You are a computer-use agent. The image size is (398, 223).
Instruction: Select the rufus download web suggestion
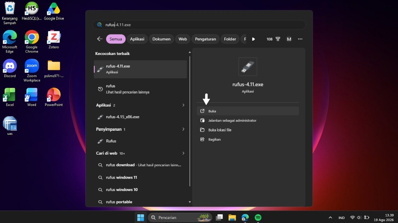click(x=141, y=165)
